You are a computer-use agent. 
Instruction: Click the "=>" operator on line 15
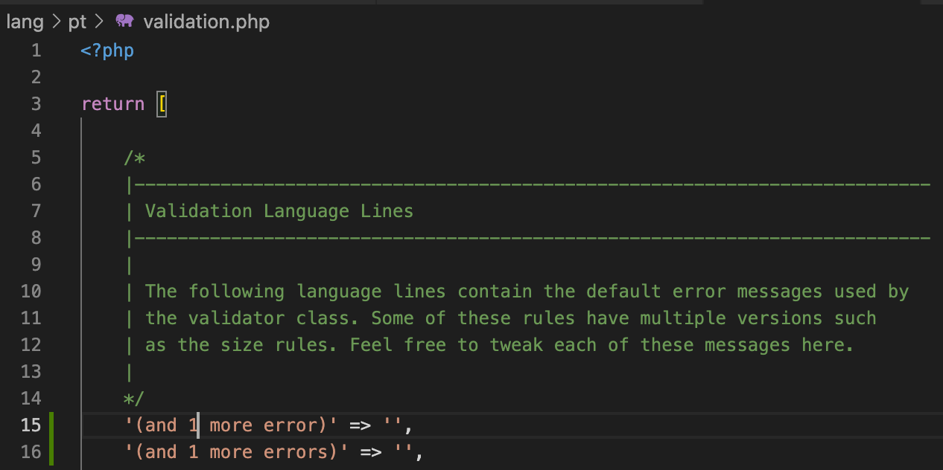click(361, 425)
